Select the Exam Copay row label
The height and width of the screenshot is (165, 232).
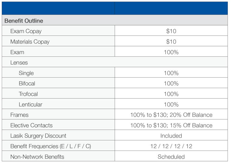[x=26, y=31]
